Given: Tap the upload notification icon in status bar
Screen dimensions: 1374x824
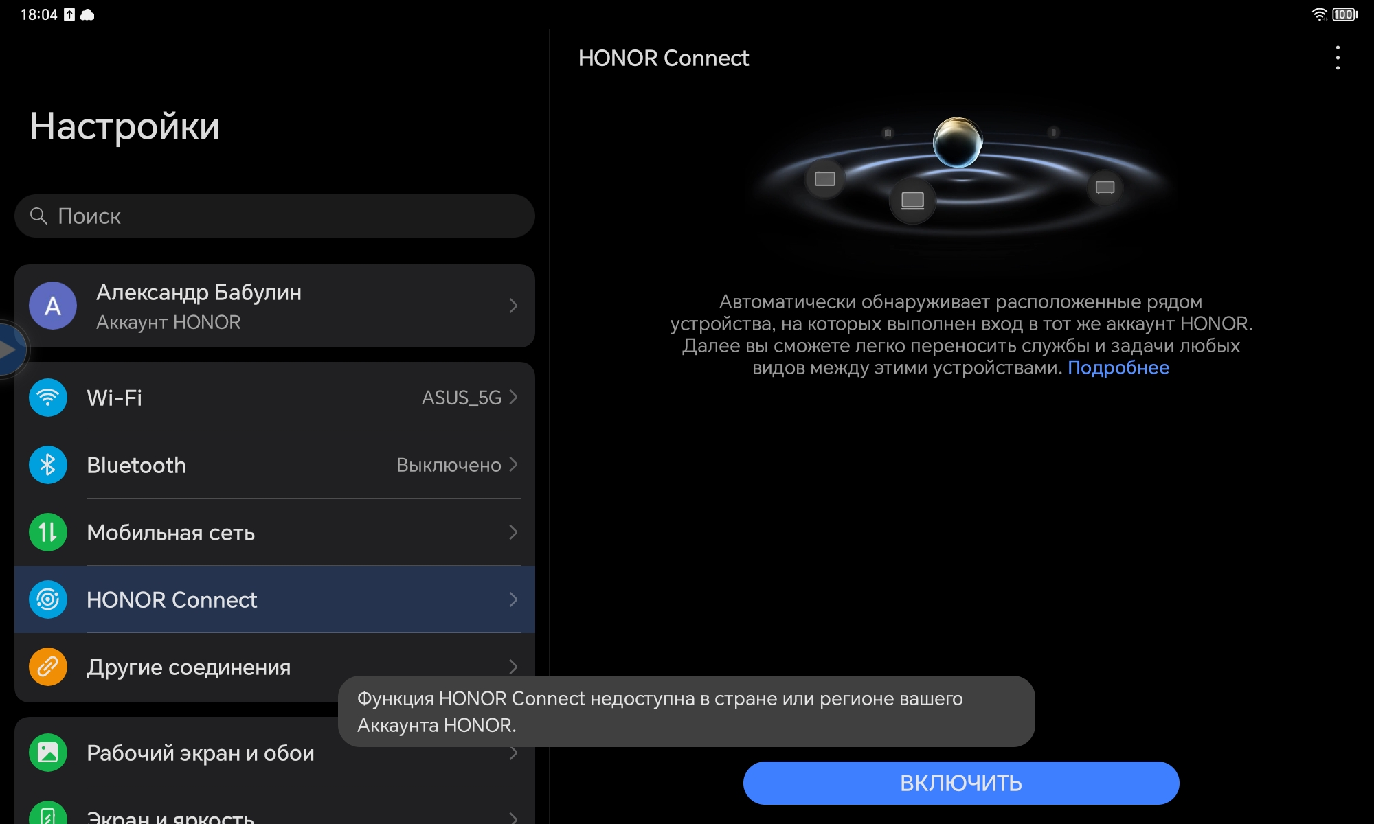Looking at the screenshot, I should coord(69,14).
